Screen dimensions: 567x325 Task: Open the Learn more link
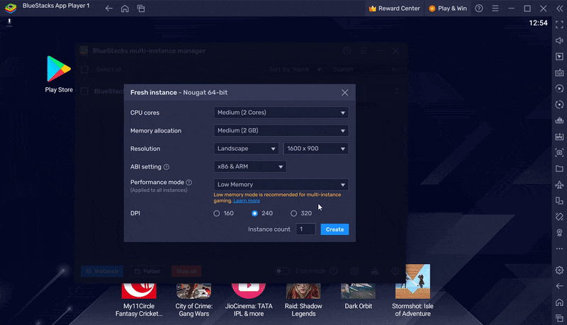[247, 201]
